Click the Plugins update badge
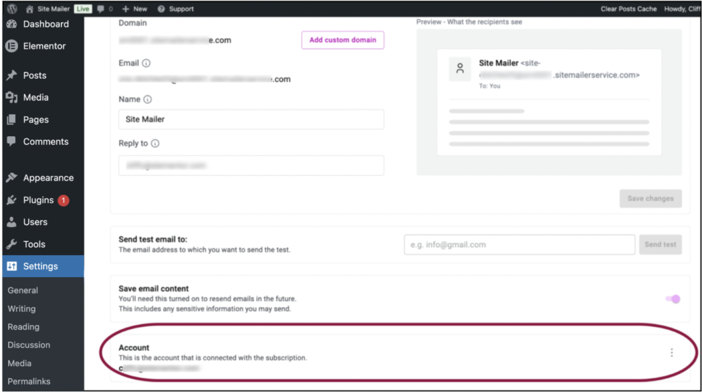The height and width of the screenshot is (392, 702). coord(63,200)
